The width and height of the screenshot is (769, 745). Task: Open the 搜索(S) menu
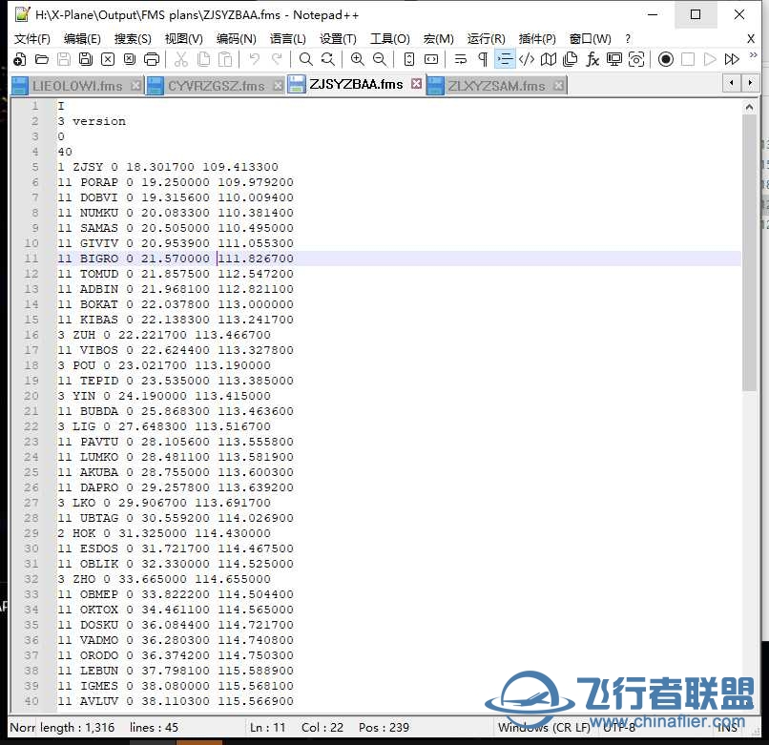click(x=133, y=39)
